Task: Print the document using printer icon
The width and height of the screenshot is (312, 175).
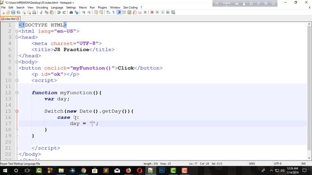Action: pyautogui.click(x=34, y=12)
